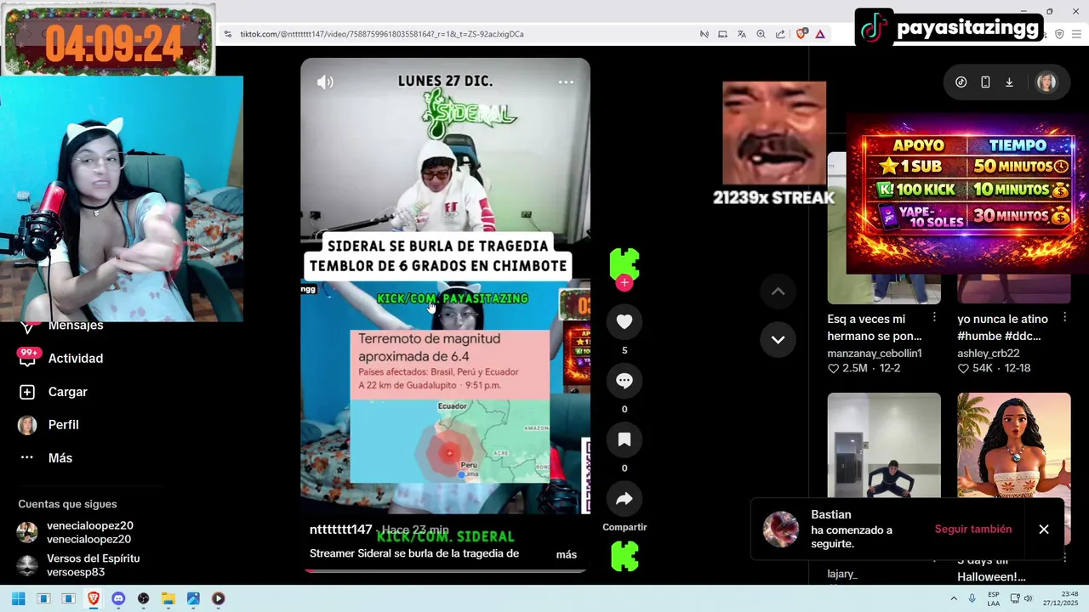Open Bastian's profile avatar in notification
This screenshot has width=1089, height=612.
coord(781,529)
